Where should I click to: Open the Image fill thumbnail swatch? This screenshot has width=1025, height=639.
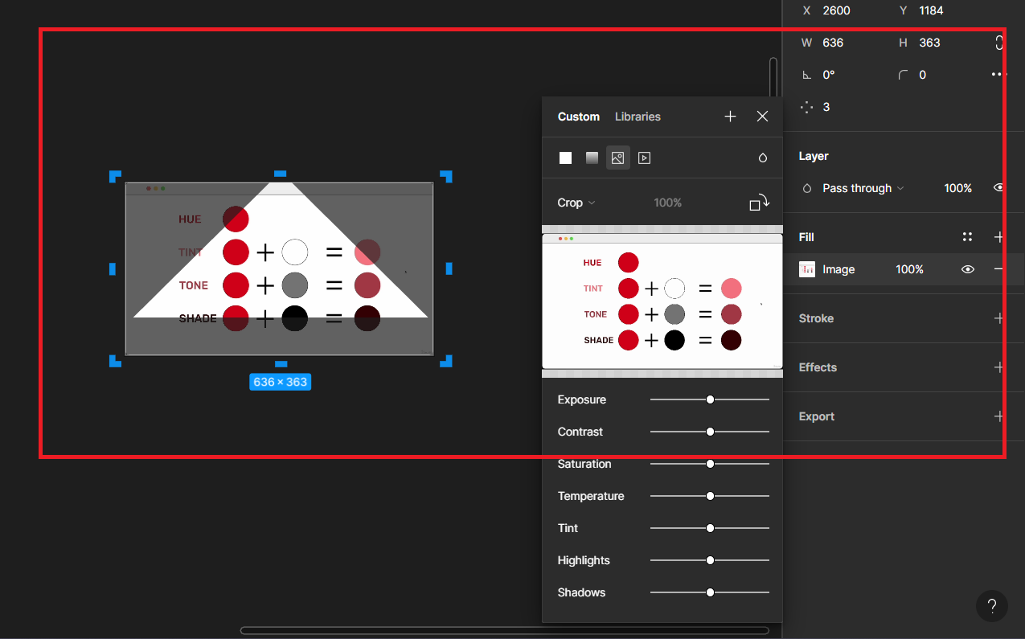[x=807, y=269]
